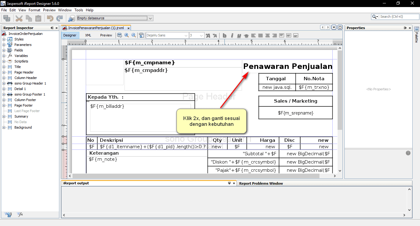Click the Cut scissors icon

coord(19,18)
